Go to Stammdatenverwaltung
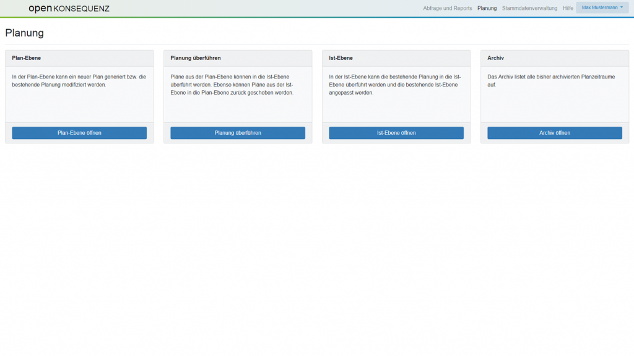The height and width of the screenshot is (356, 634). [529, 8]
